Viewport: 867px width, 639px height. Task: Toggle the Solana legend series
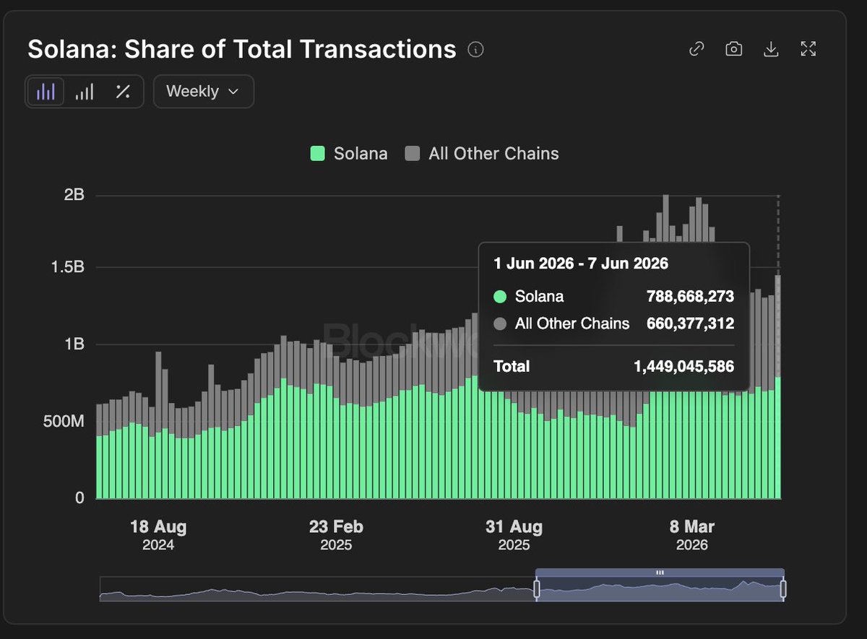point(349,154)
